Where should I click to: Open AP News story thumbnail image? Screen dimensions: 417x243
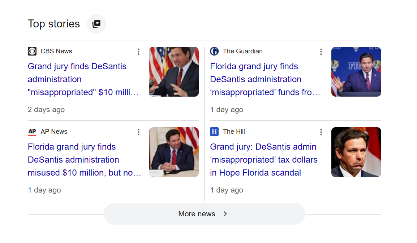click(174, 152)
